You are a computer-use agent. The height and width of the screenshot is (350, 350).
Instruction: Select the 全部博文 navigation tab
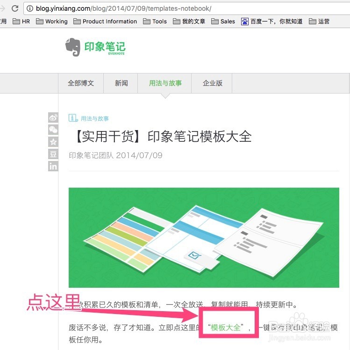point(81,83)
